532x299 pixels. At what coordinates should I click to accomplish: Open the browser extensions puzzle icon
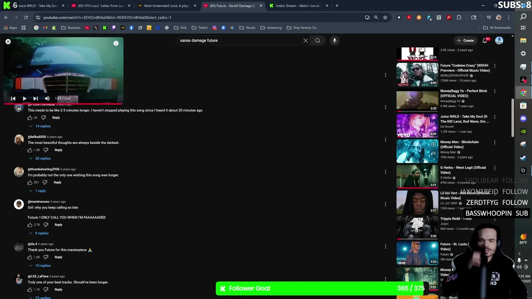[459, 17]
